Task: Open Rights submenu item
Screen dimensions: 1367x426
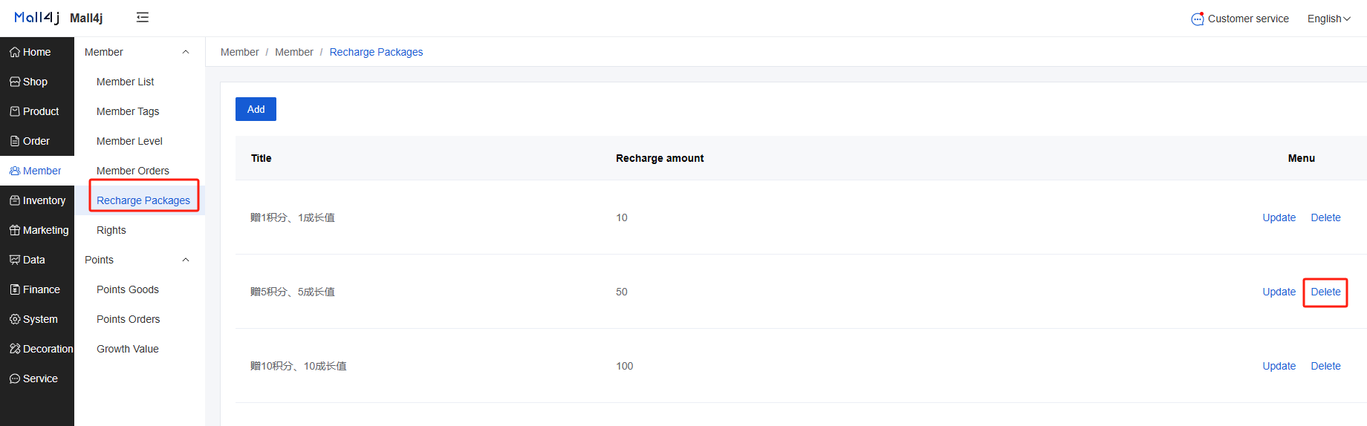Action: (111, 230)
